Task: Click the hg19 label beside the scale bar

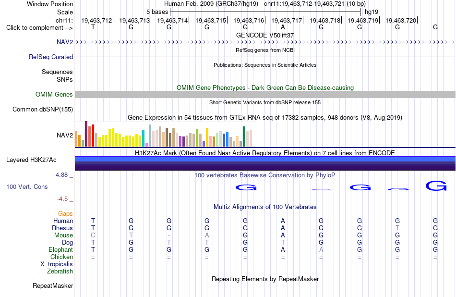Action: [x=372, y=12]
